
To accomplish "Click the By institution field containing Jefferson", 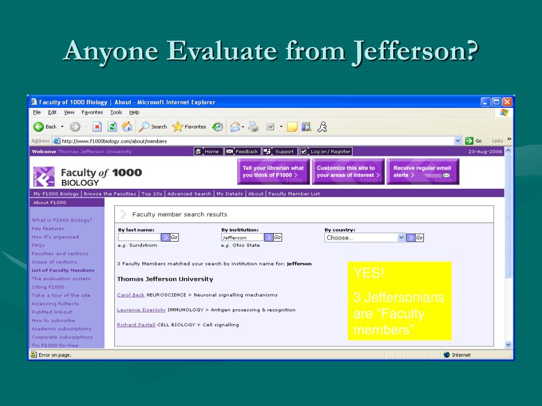I will click(x=242, y=237).
